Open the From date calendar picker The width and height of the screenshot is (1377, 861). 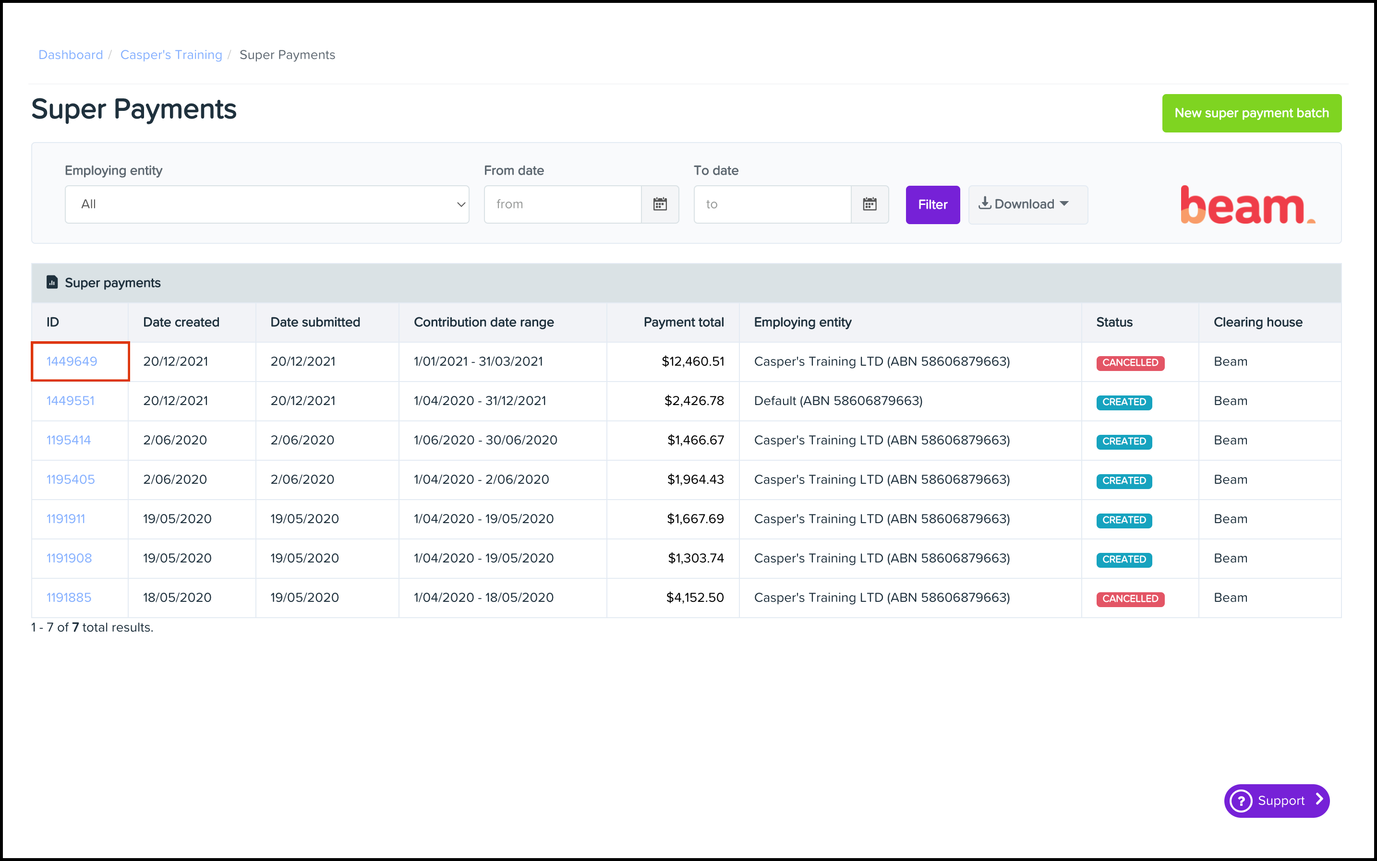660,204
